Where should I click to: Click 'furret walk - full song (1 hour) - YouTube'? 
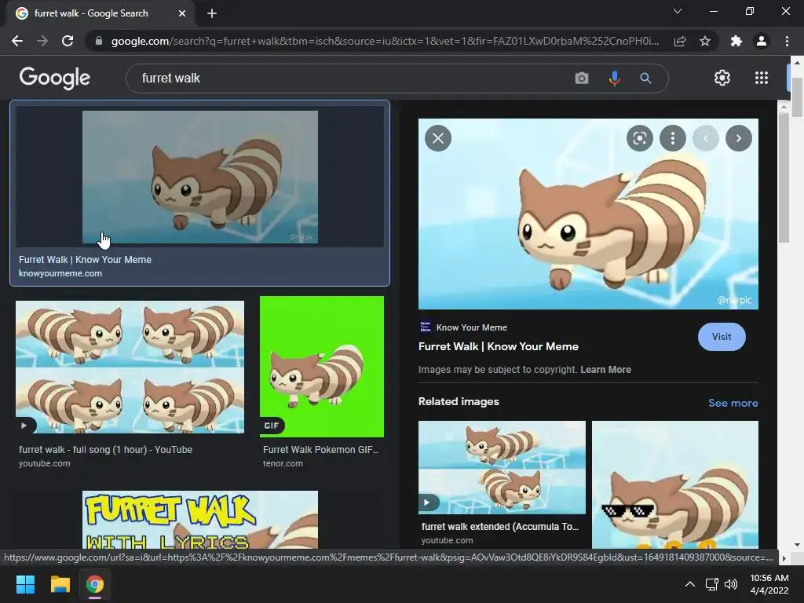point(106,450)
